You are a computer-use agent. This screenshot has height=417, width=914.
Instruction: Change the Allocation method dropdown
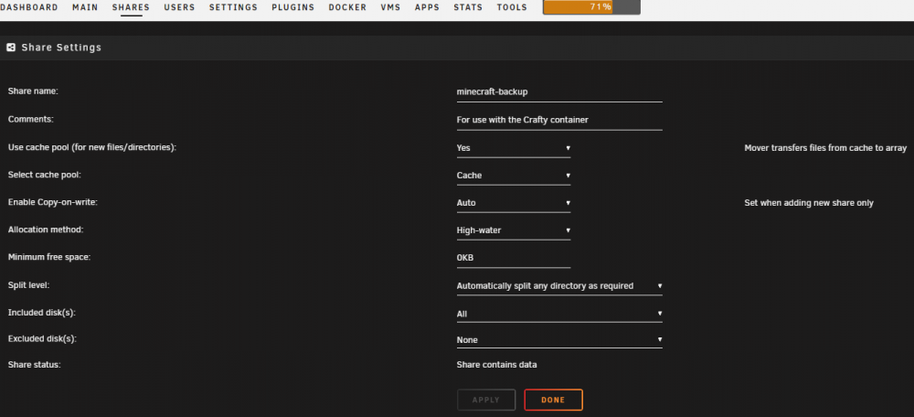coord(514,230)
